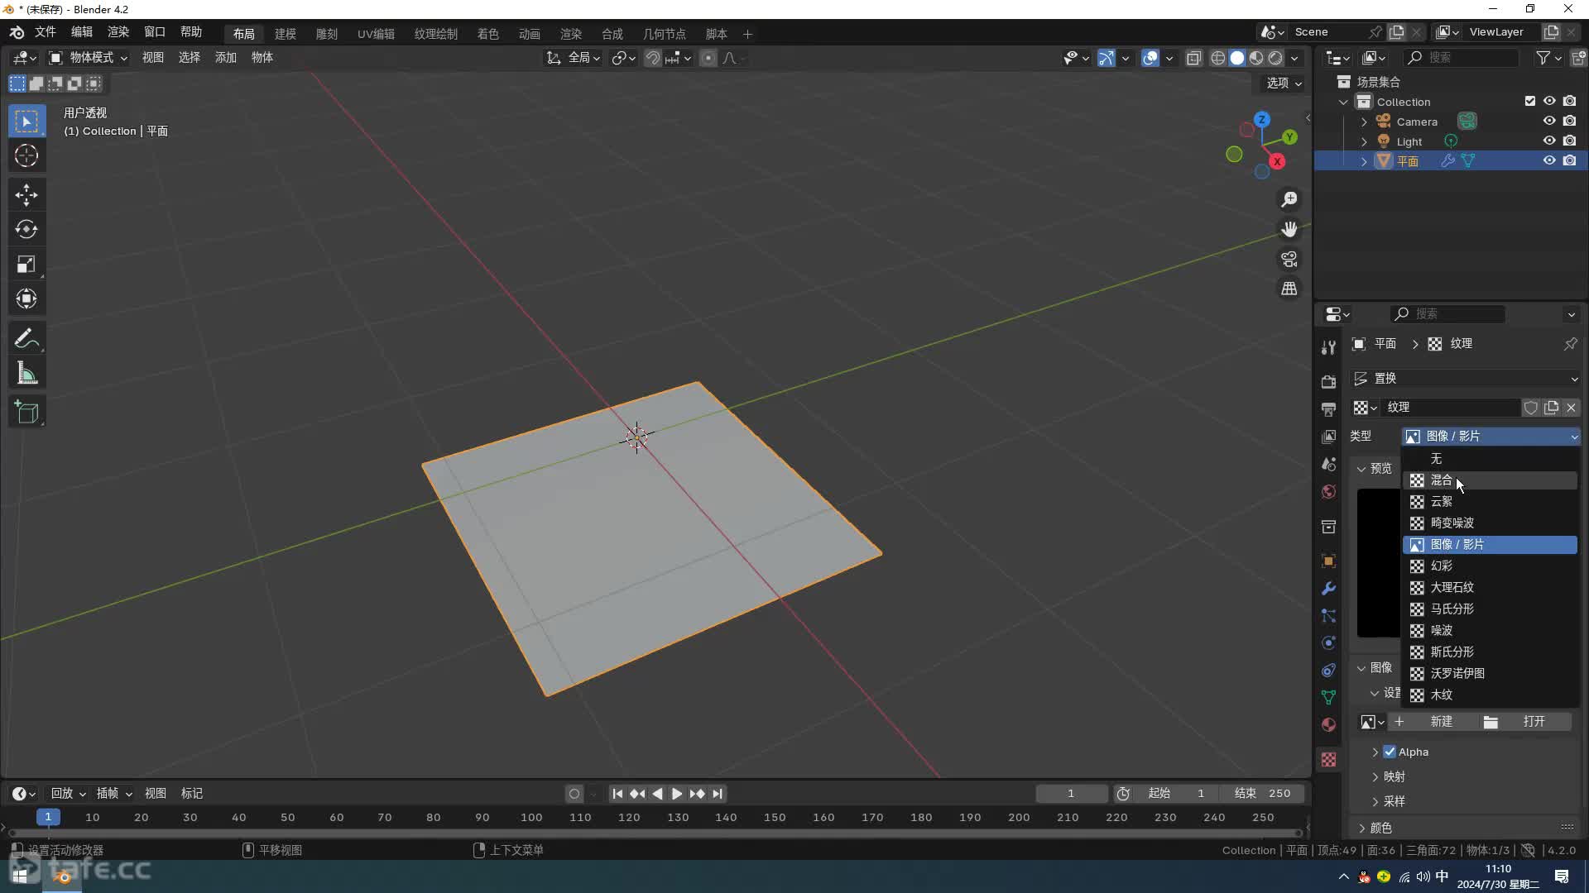This screenshot has height=893, width=1589.
Task: Uncheck Collection exclude checkbox
Action: (1529, 101)
